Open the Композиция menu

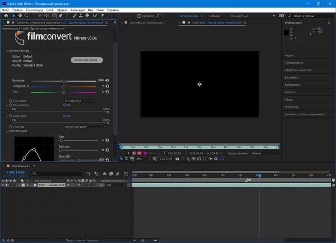click(x=34, y=10)
